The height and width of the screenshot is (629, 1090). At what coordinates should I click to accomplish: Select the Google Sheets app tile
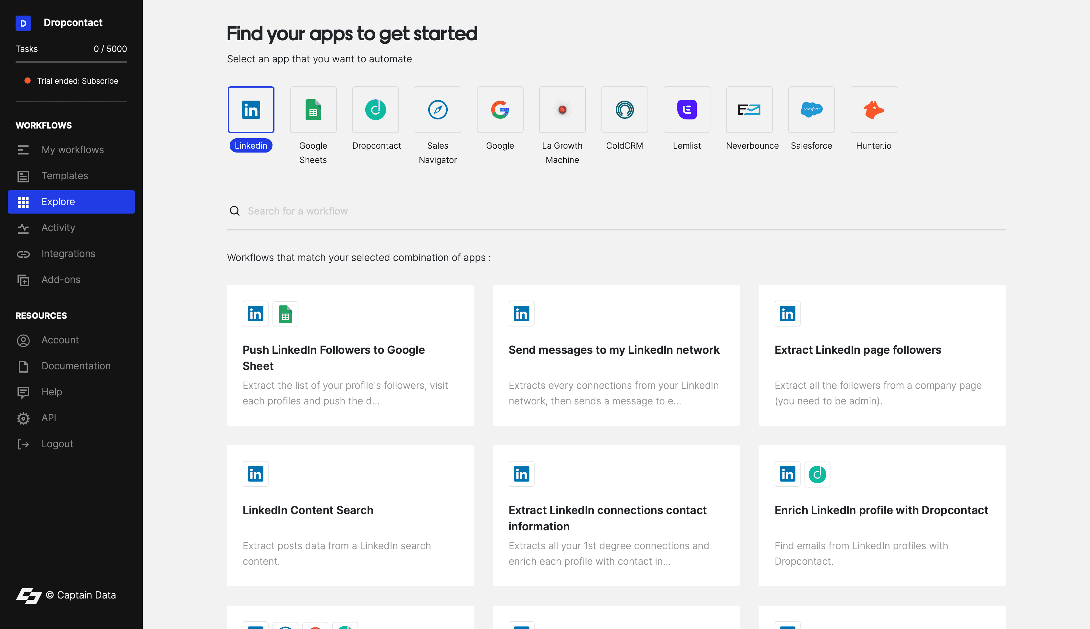(x=313, y=110)
